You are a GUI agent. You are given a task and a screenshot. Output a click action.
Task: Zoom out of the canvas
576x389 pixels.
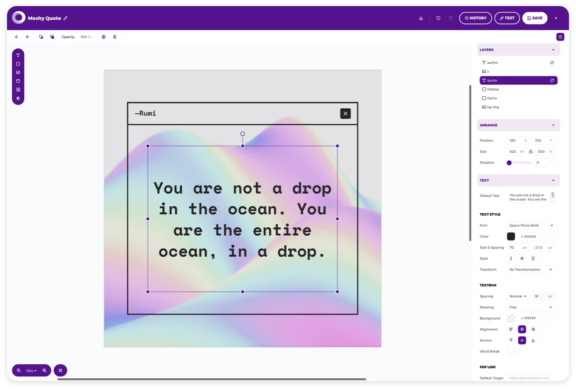coord(19,371)
